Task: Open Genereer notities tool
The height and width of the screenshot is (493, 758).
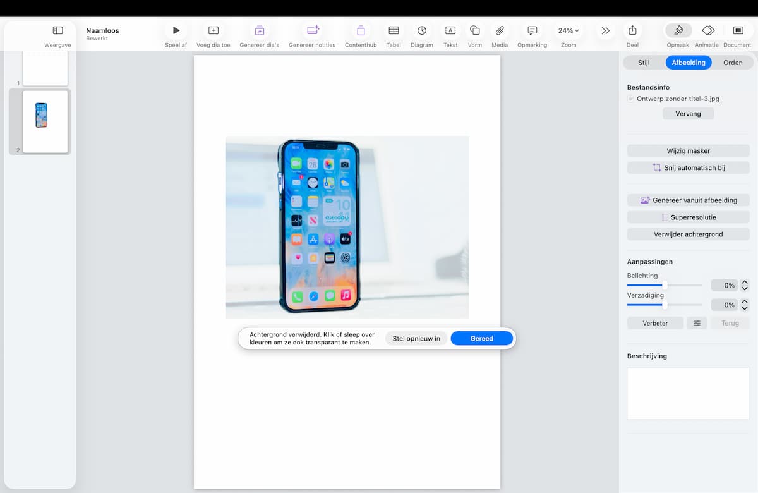Action: [313, 30]
